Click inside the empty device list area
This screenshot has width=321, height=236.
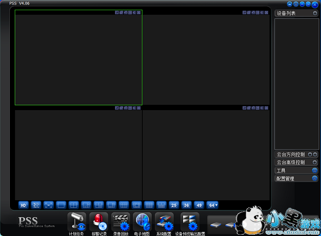point(297,84)
